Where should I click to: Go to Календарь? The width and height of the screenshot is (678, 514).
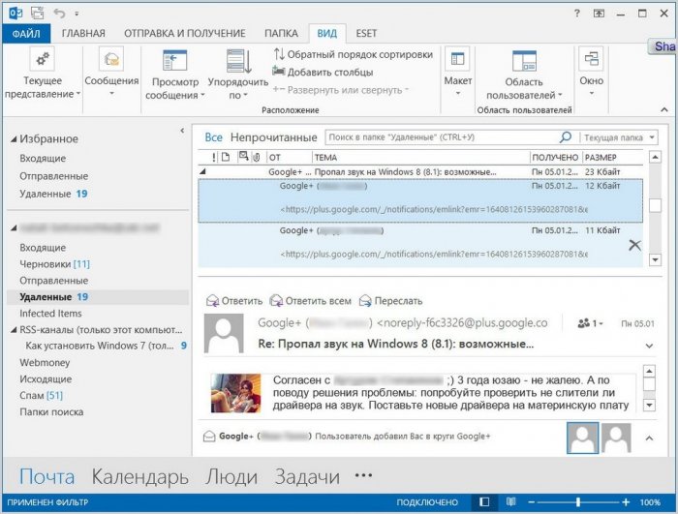140,477
